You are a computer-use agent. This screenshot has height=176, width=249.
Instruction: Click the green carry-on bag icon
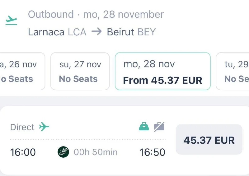coord(144,126)
